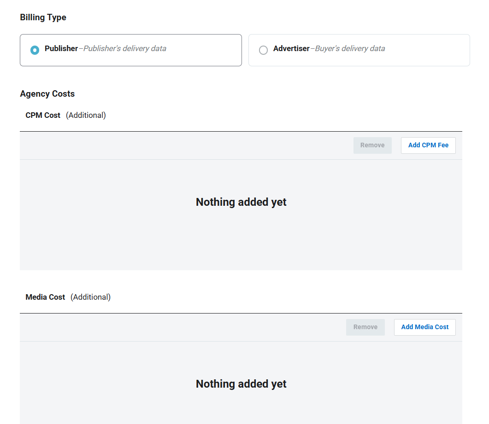Click the "Buyer's delivery data" description text
This screenshot has height=424, width=489.
pos(349,49)
